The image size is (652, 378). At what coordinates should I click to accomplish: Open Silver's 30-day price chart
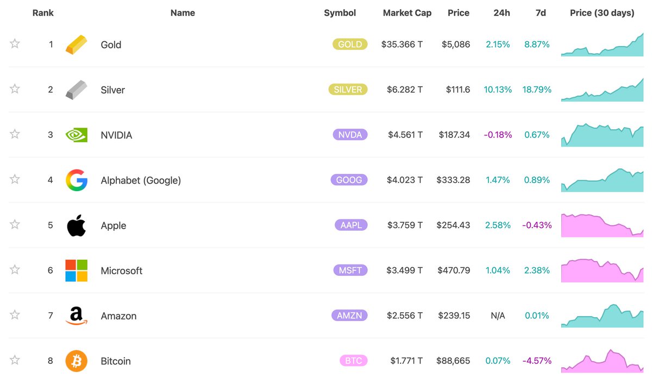coord(602,90)
